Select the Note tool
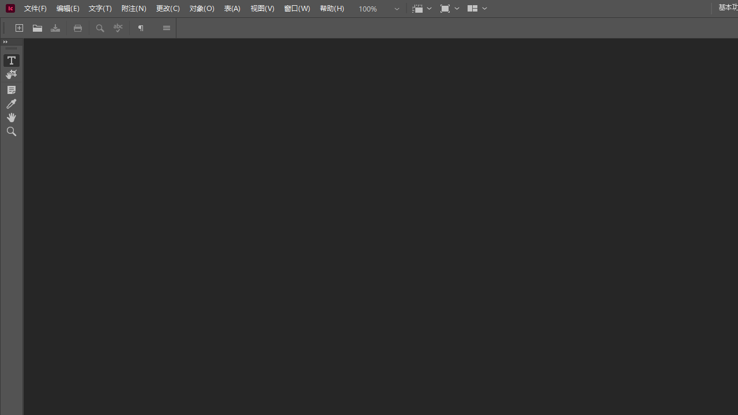The width and height of the screenshot is (738, 415). pos(11,90)
